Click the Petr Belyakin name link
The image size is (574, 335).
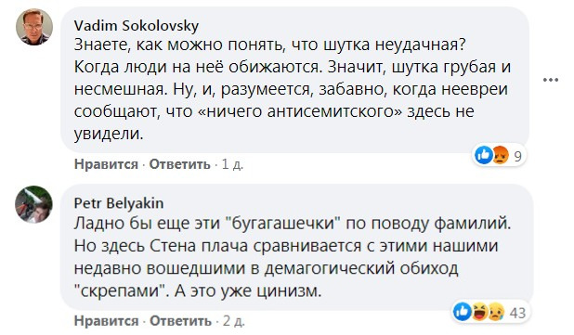119,203
